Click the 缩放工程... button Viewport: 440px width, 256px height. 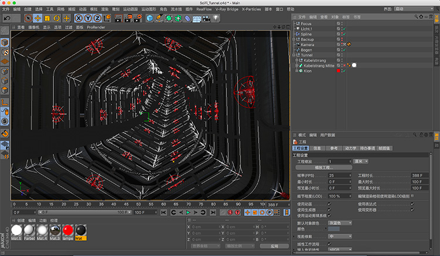pyautogui.click(x=324, y=167)
